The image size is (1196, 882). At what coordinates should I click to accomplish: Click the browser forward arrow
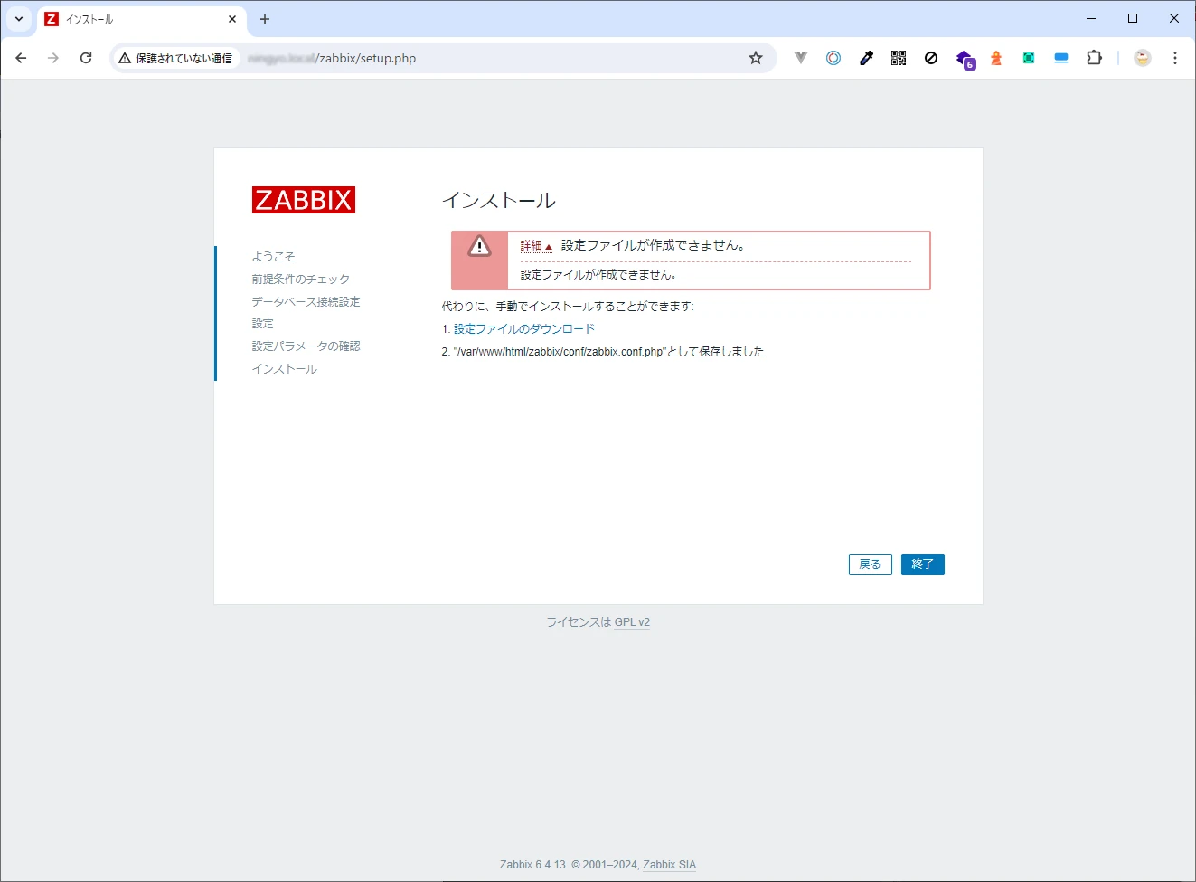click(53, 58)
